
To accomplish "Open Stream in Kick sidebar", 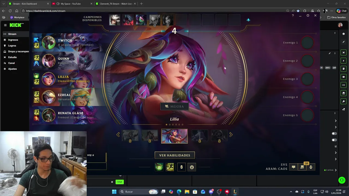I will [15, 34].
